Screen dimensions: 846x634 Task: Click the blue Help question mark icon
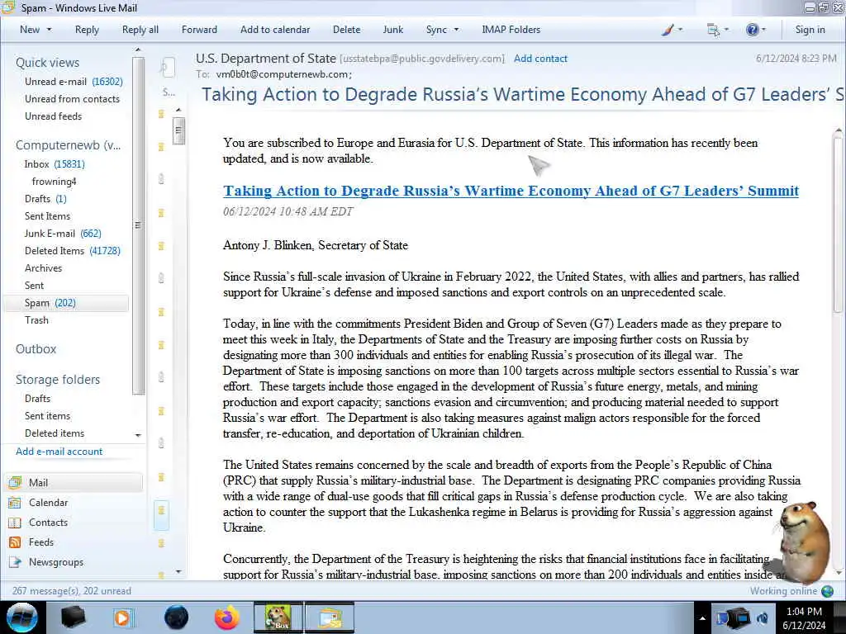752,30
